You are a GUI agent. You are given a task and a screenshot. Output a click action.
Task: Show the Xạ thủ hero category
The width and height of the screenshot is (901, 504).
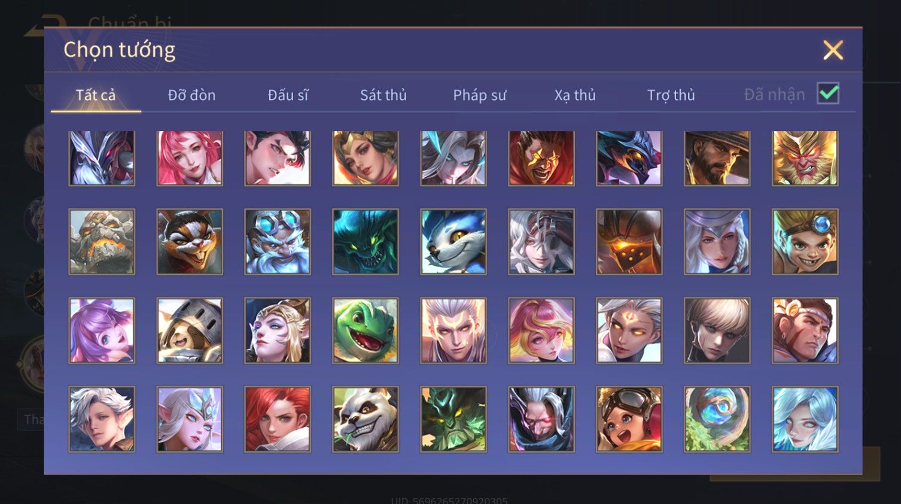575,95
